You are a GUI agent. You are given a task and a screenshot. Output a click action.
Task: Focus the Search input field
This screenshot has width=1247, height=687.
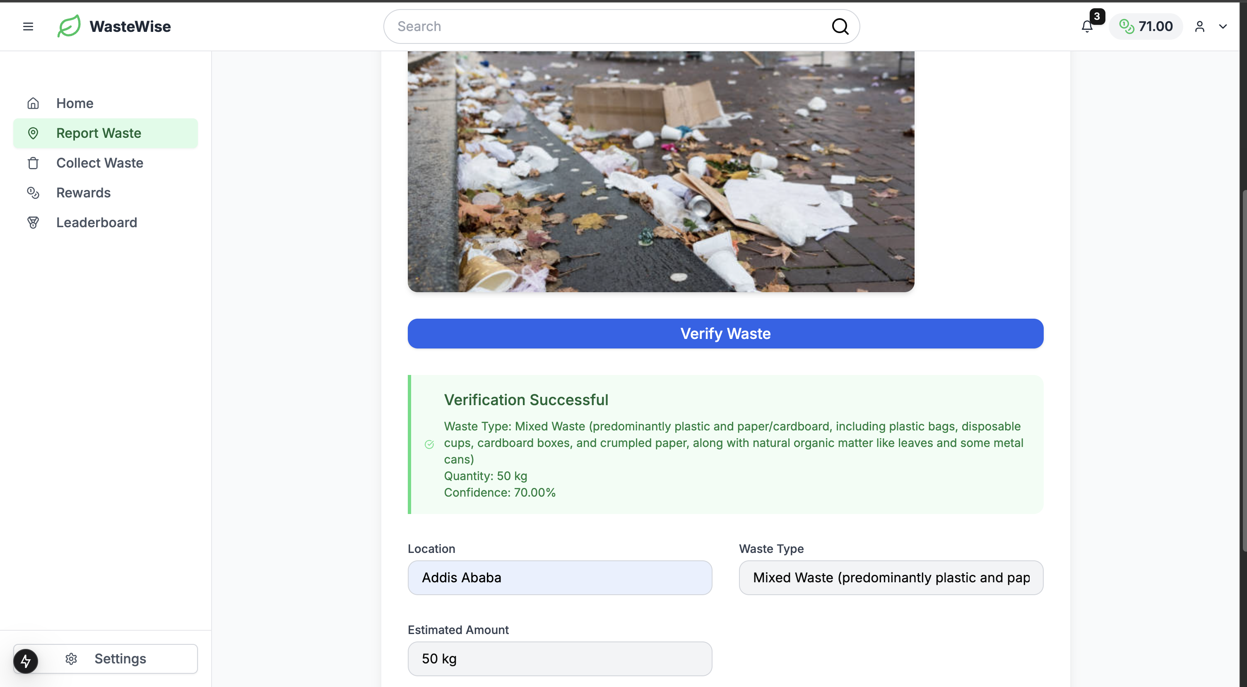click(x=610, y=26)
